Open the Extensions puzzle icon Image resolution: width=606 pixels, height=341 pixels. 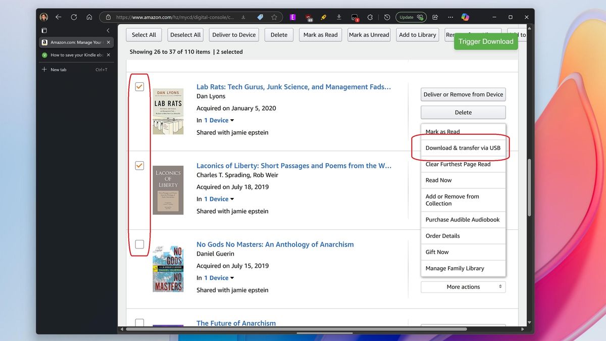[370, 17]
